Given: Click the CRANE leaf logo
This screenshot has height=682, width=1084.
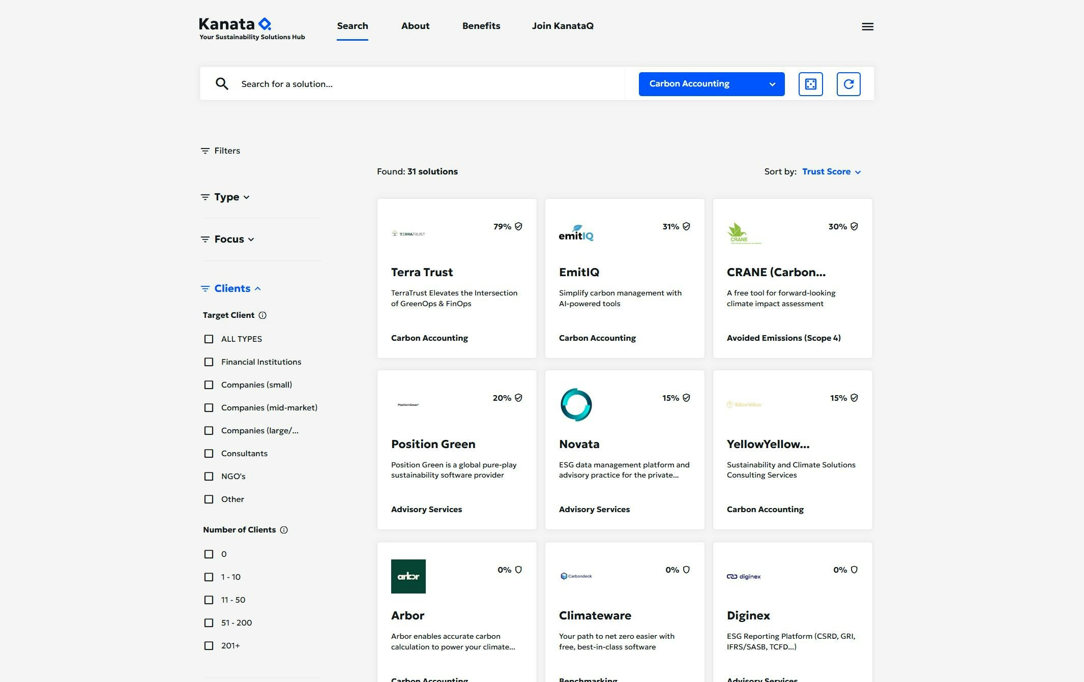Looking at the screenshot, I should (744, 233).
